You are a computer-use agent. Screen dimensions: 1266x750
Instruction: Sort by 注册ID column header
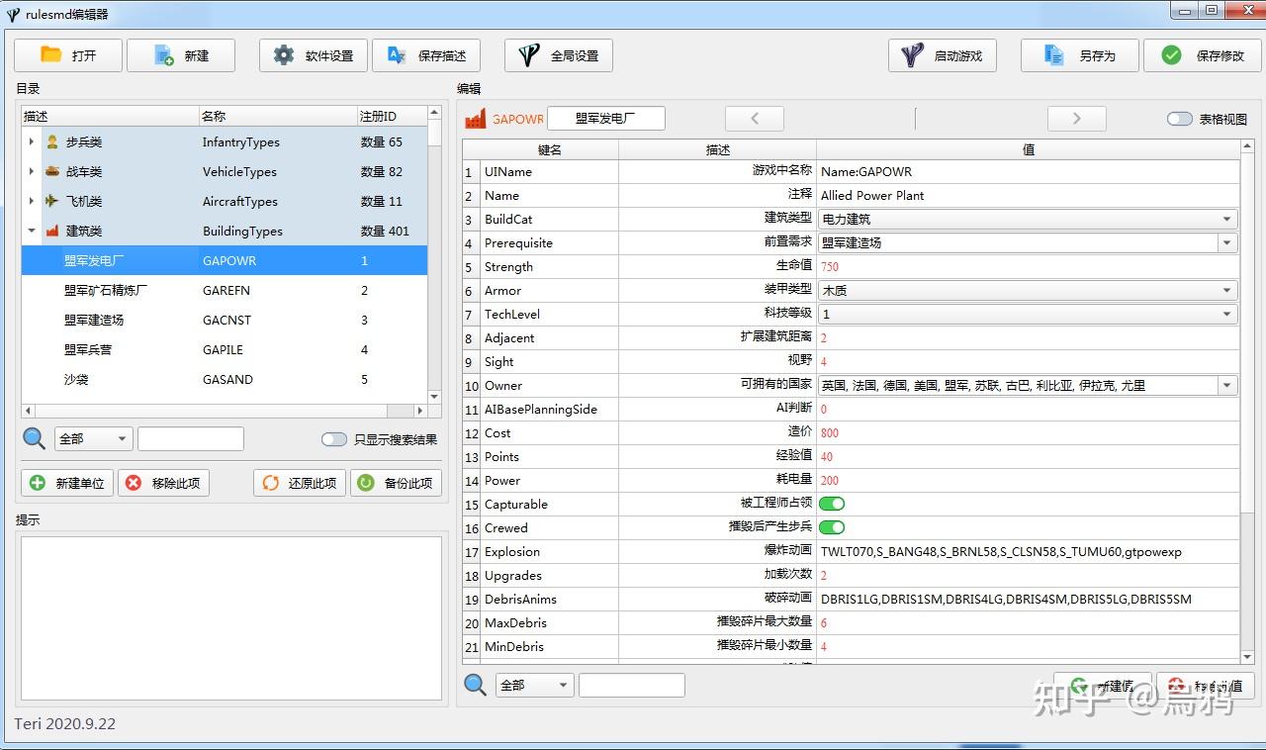392,116
